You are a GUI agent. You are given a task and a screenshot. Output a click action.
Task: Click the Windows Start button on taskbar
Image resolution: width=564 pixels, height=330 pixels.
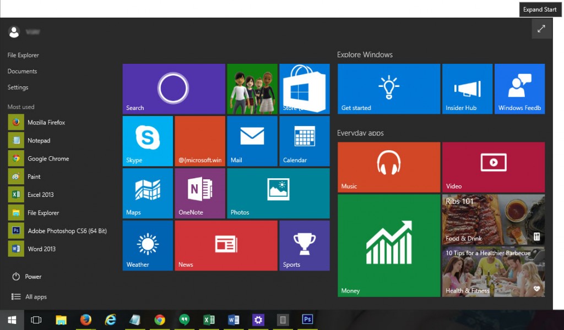pos(12,320)
